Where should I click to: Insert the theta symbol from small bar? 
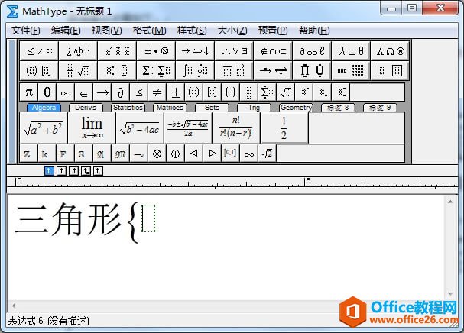(x=47, y=92)
